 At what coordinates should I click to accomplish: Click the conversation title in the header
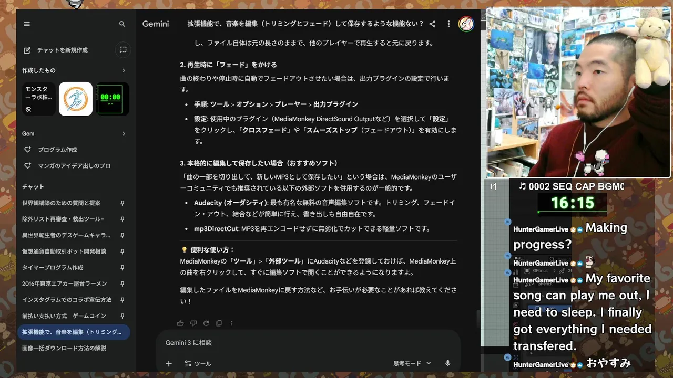point(305,24)
